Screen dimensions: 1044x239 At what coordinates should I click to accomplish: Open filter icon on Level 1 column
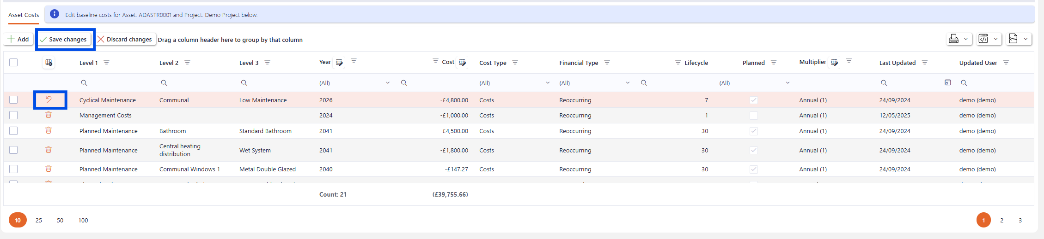[x=107, y=63]
